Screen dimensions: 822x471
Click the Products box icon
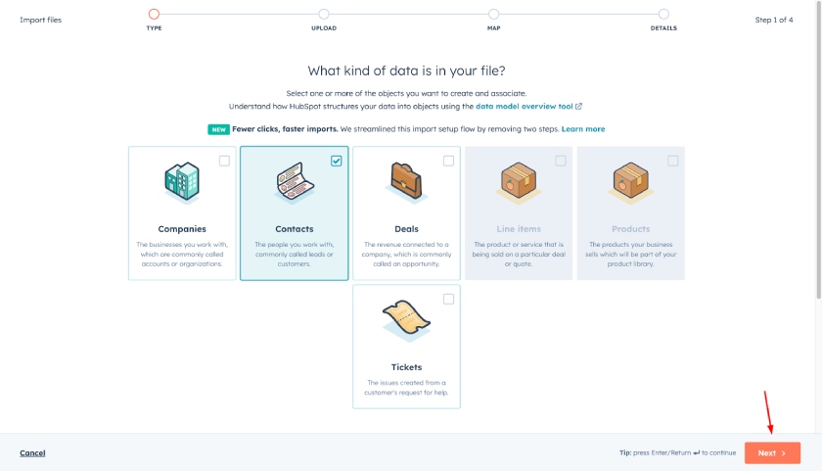coord(630,182)
